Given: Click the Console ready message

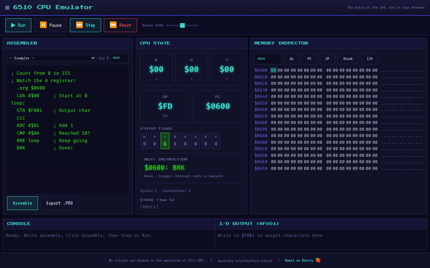Looking at the screenshot, I should click(79, 236).
